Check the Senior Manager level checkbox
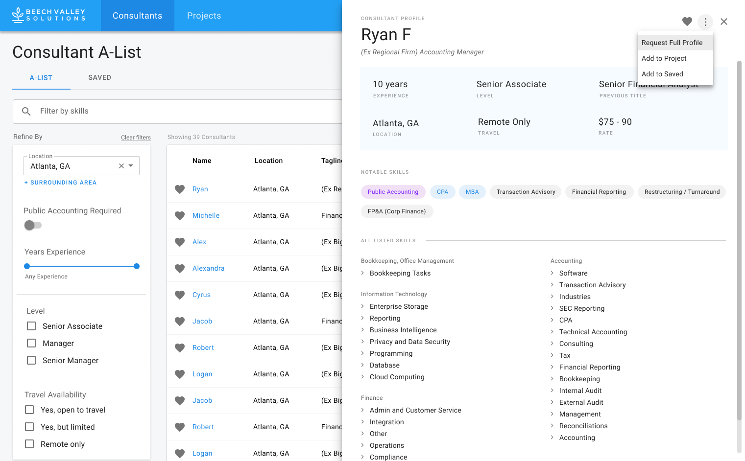This screenshot has height=461, width=745. click(x=31, y=360)
